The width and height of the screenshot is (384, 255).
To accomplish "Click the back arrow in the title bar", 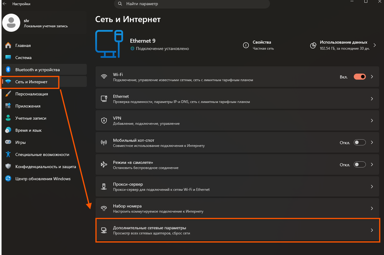I will pyautogui.click(x=4, y=4).
